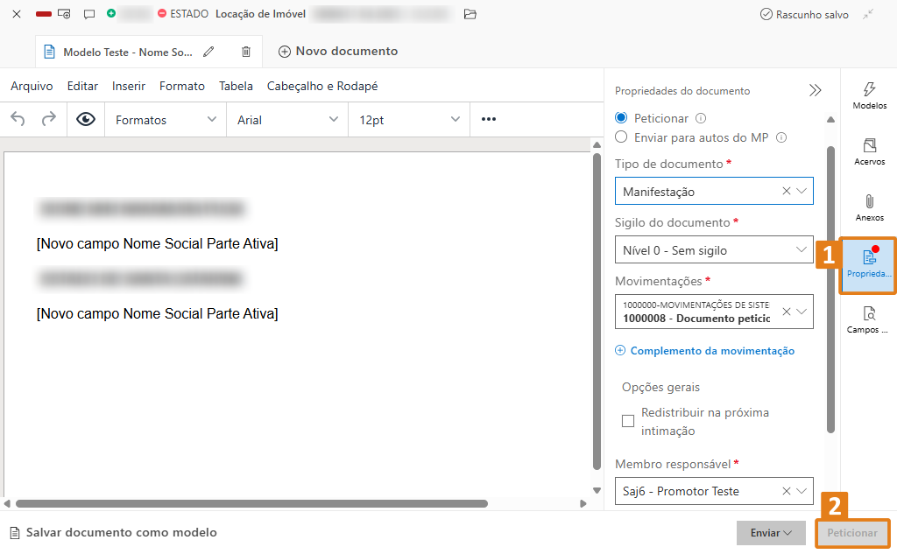The image size is (897, 554).
Task: Click the undo arrow in toolbar
Action: pyautogui.click(x=18, y=120)
